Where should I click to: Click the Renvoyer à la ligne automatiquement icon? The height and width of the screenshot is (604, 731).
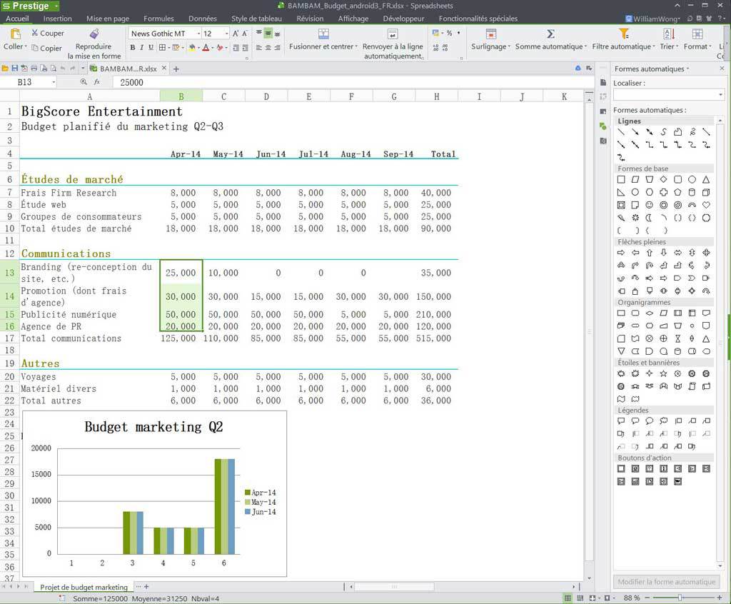393,34
